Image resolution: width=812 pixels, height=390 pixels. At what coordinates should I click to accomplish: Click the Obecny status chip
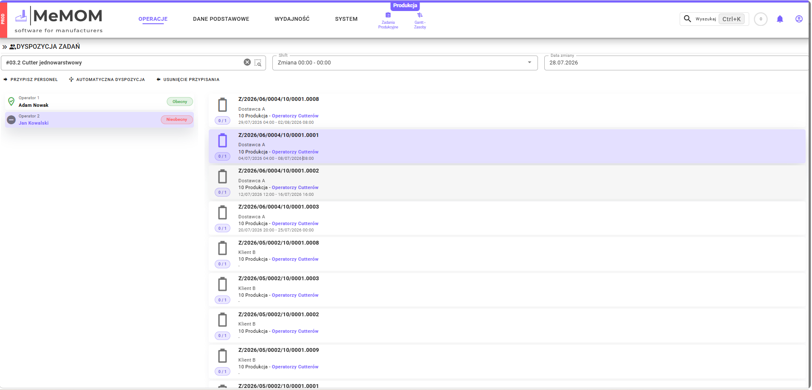pyautogui.click(x=180, y=102)
